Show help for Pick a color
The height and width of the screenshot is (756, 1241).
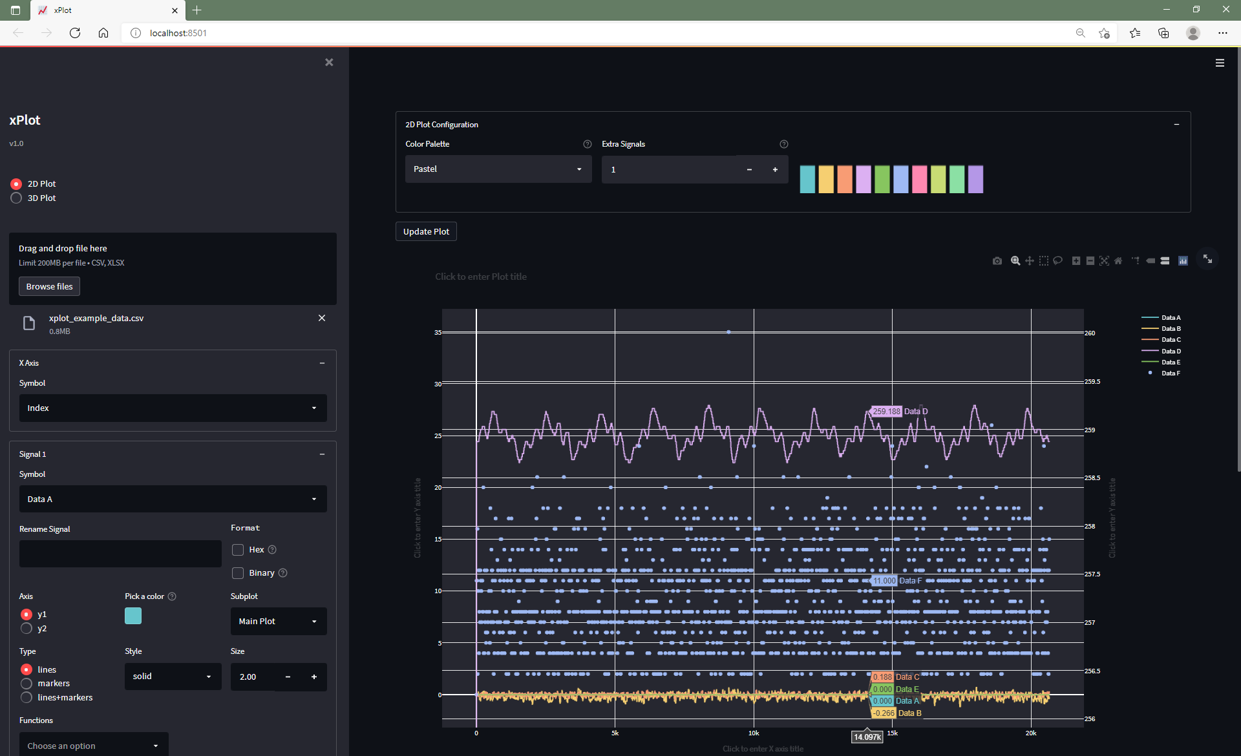[172, 596]
